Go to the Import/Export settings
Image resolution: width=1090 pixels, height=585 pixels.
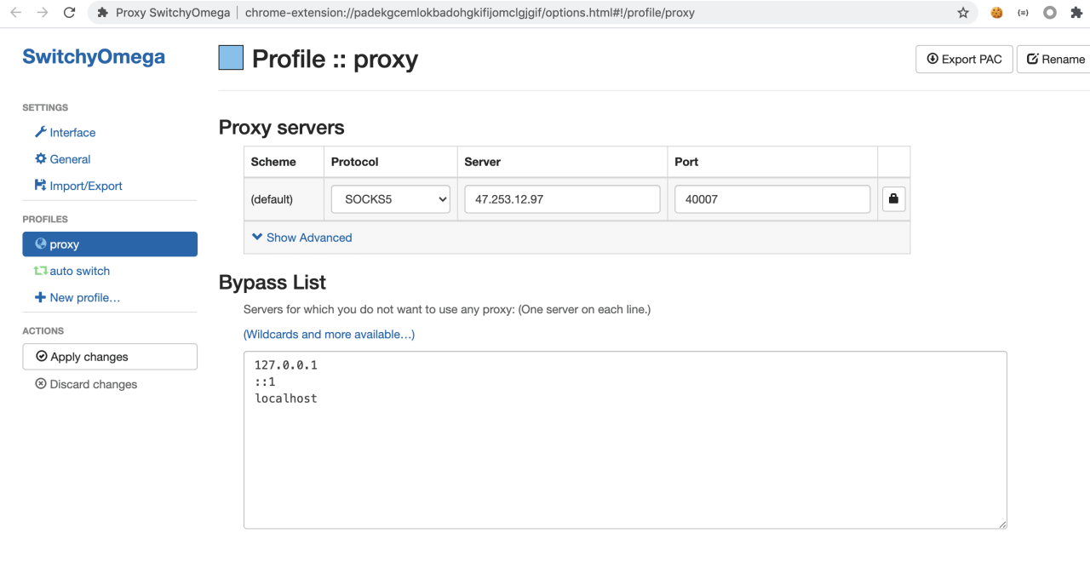pyautogui.click(x=78, y=186)
